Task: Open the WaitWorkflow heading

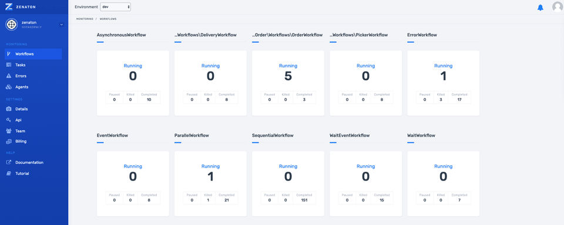Action: [x=421, y=136]
